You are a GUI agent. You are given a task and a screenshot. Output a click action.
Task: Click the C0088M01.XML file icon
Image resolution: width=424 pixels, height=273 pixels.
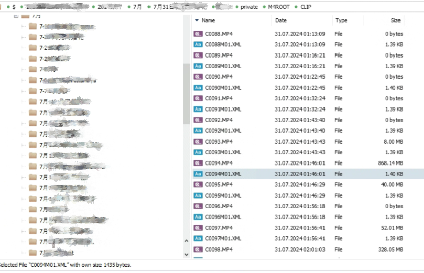pos(198,44)
